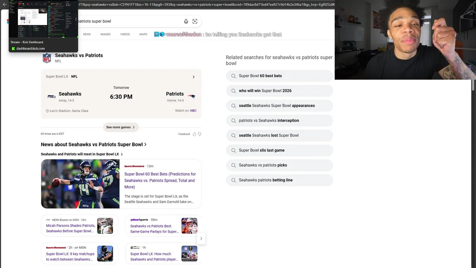This screenshot has height=268, width=476.
Task: Open visual search camera icon
Action: point(195,21)
